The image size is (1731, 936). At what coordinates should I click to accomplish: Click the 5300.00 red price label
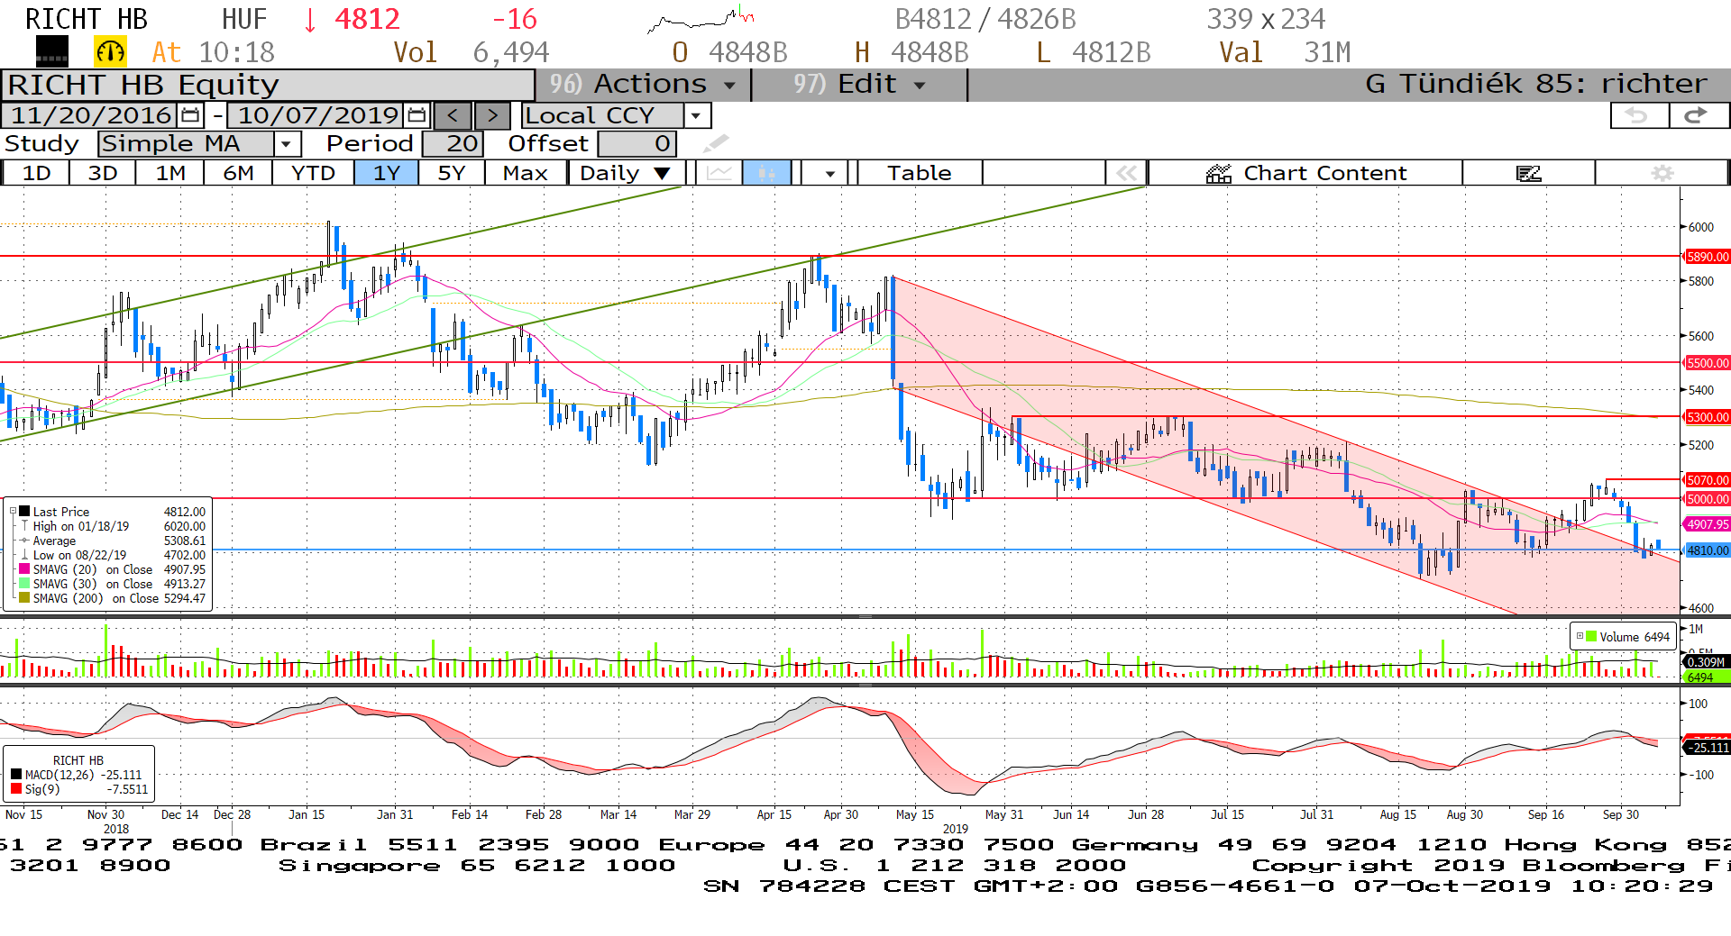(1707, 416)
